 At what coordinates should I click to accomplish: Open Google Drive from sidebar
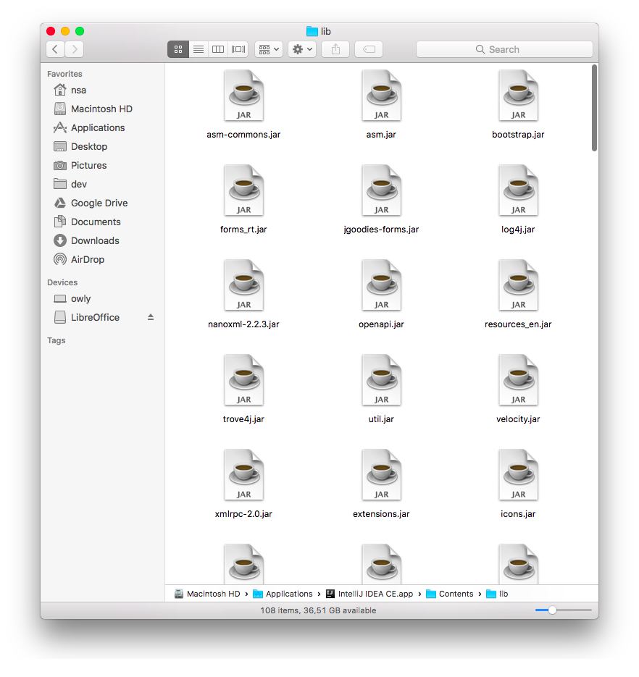point(102,203)
